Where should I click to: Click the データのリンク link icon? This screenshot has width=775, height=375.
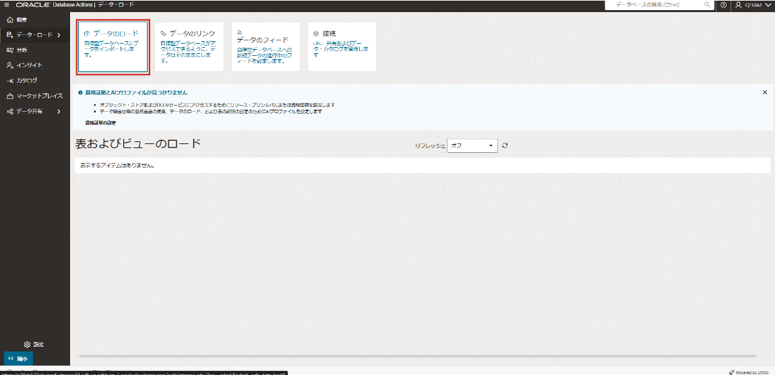(163, 33)
